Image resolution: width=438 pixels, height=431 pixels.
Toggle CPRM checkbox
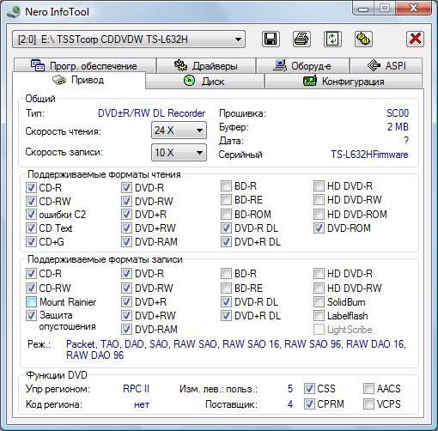click(309, 404)
